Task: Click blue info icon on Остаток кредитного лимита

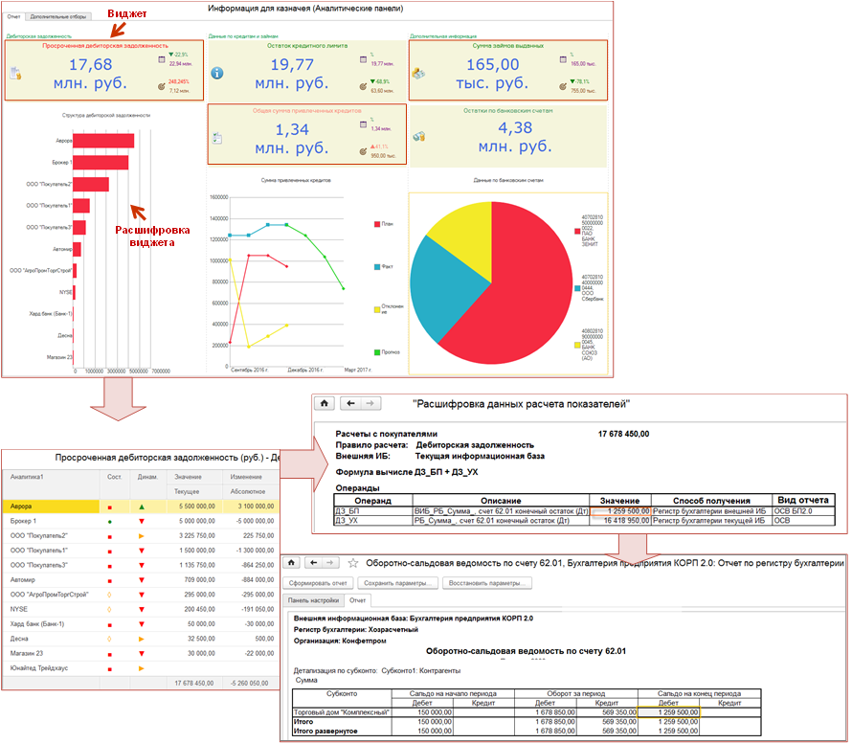Action: coord(217,73)
